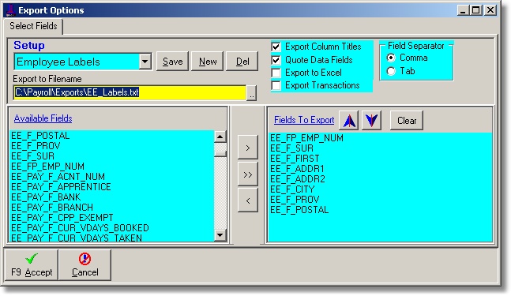The width and height of the screenshot is (511, 296).
Task: Add selected field with > button
Action: coord(248,148)
